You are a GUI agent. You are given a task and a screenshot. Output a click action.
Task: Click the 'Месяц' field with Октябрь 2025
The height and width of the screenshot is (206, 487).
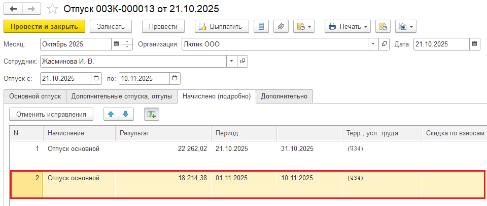[76, 44]
